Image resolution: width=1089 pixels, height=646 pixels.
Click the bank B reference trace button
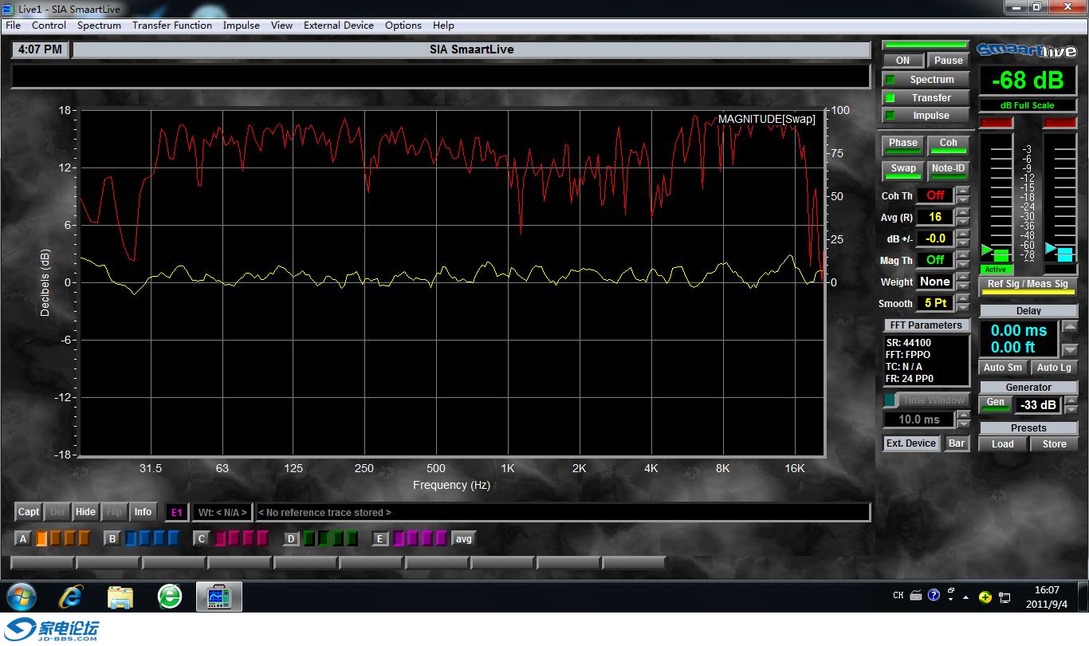[x=112, y=539]
